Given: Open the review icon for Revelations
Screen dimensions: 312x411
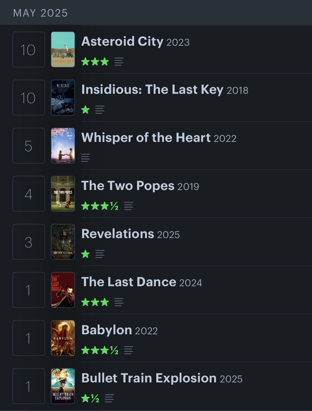Looking at the screenshot, I should [100, 254].
